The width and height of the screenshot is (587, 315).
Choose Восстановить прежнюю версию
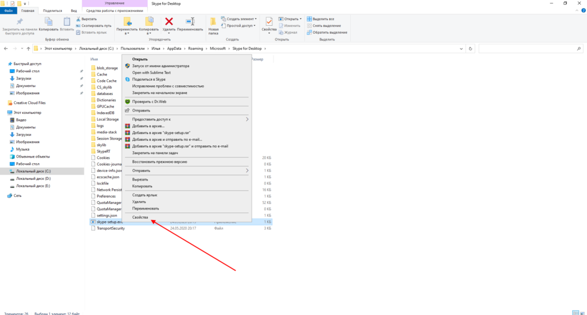pos(186,162)
